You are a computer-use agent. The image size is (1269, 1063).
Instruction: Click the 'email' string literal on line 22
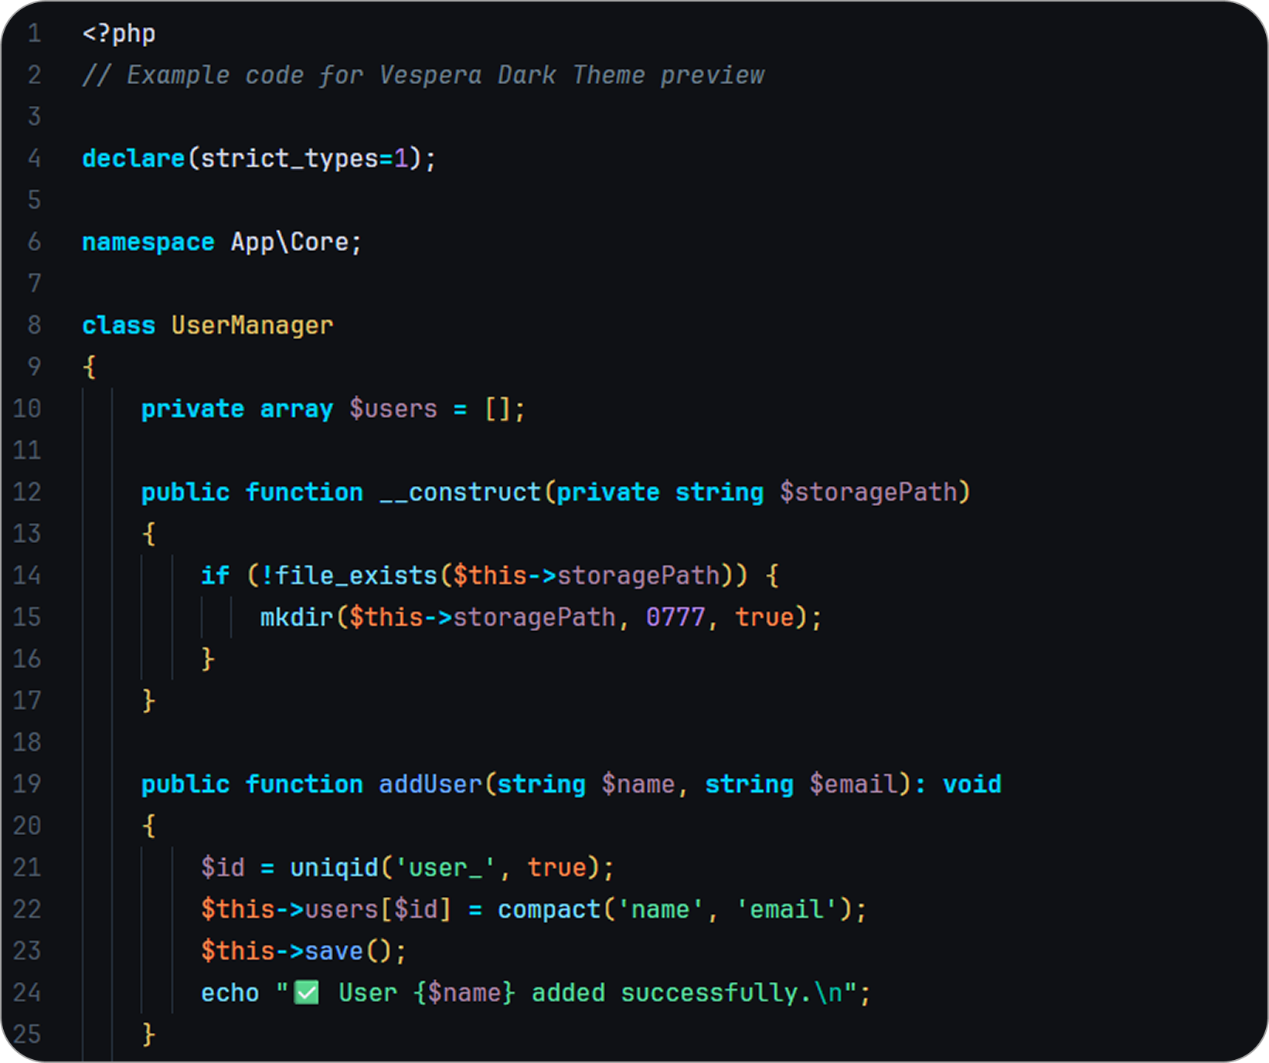click(787, 909)
